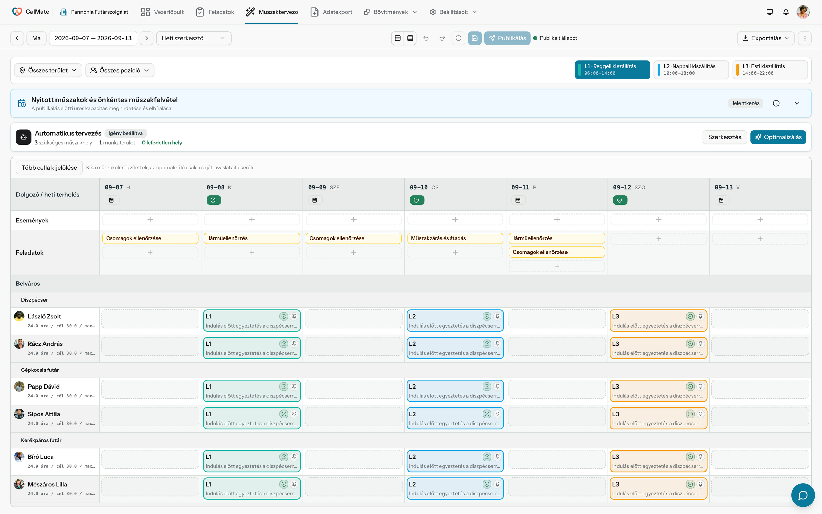Click the redo arrow icon

tap(442, 38)
